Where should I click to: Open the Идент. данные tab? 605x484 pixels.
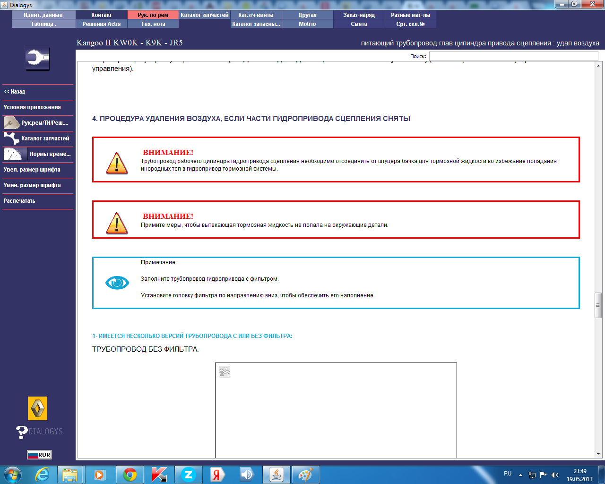(x=43, y=15)
